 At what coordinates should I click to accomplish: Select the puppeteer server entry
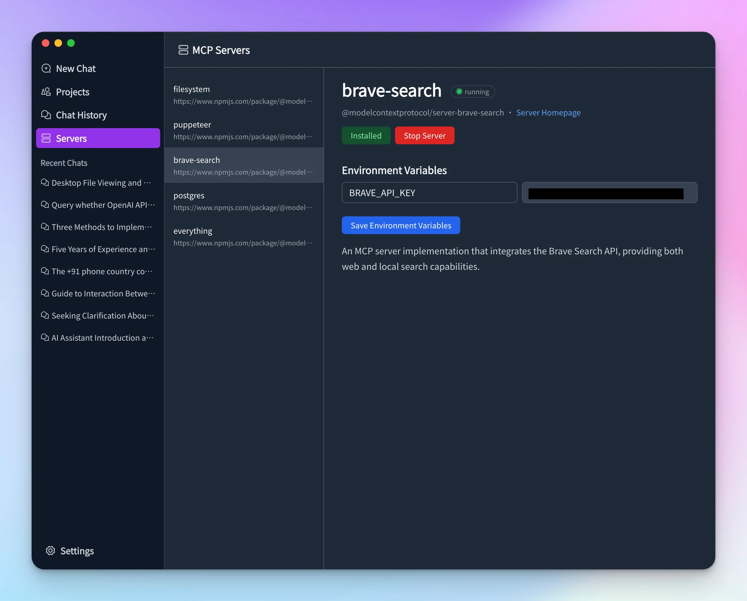coord(242,130)
